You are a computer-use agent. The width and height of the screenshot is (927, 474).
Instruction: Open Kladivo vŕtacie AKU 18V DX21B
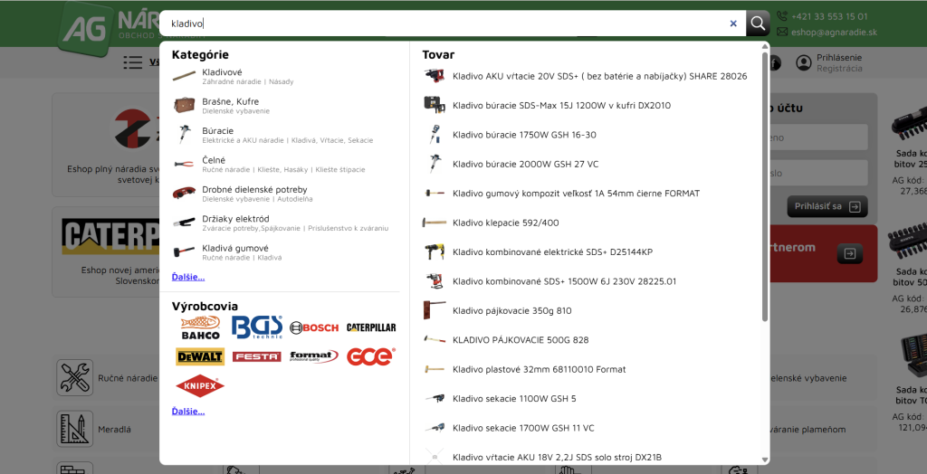pyautogui.click(x=557, y=457)
